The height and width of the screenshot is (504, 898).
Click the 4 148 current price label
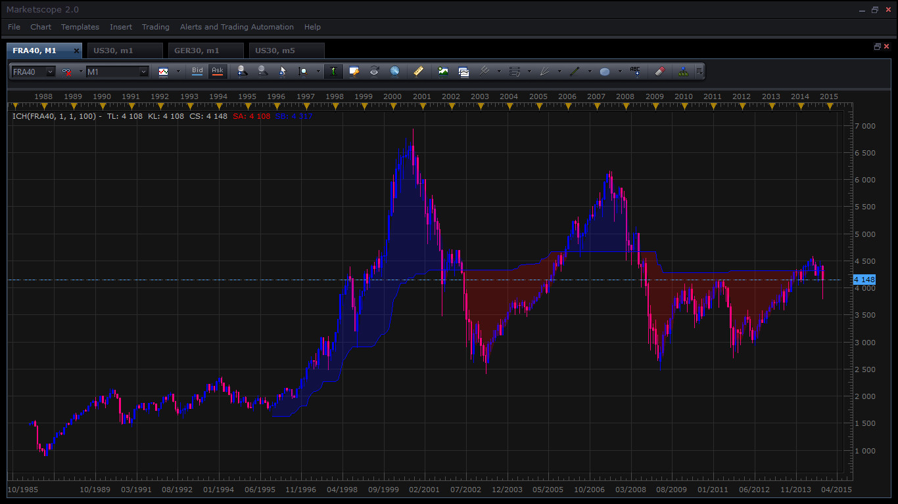pyautogui.click(x=864, y=280)
